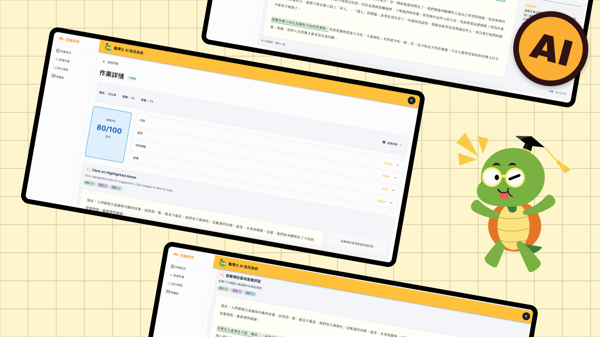Click the 旅龜教學 logo in middle tablet sidebar
The height and width of the screenshot is (337, 600).
point(69,40)
